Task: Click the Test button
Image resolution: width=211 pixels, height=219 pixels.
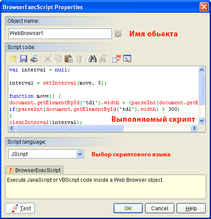Action: click(x=20, y=208)
